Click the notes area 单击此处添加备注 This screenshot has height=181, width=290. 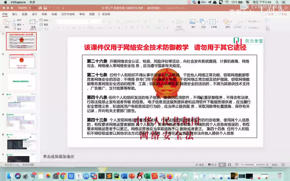(x=59, y=157)
